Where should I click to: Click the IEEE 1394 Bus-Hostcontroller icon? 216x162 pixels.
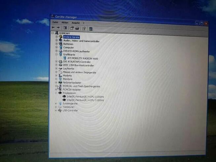[x=60, y=65]
